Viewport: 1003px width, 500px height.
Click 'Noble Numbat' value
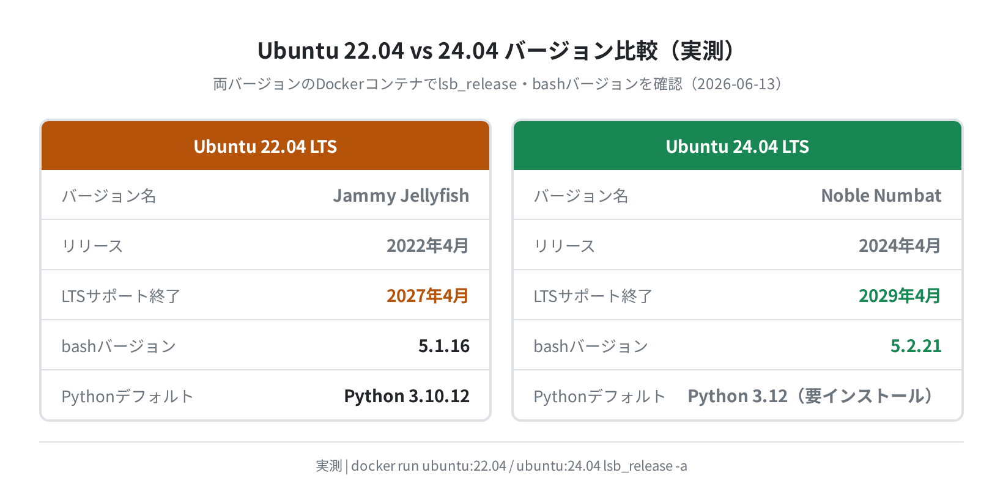click(x=881, y=196)
